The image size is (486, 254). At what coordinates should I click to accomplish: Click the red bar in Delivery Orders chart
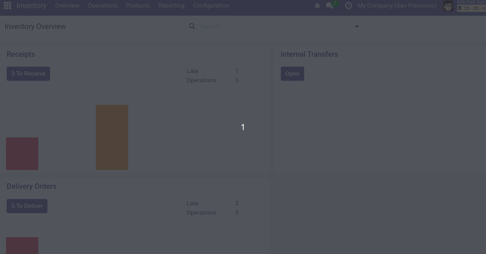tap(22, 246)
